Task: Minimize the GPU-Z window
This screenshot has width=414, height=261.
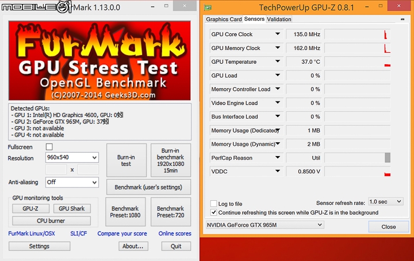Action: (367, 6)
